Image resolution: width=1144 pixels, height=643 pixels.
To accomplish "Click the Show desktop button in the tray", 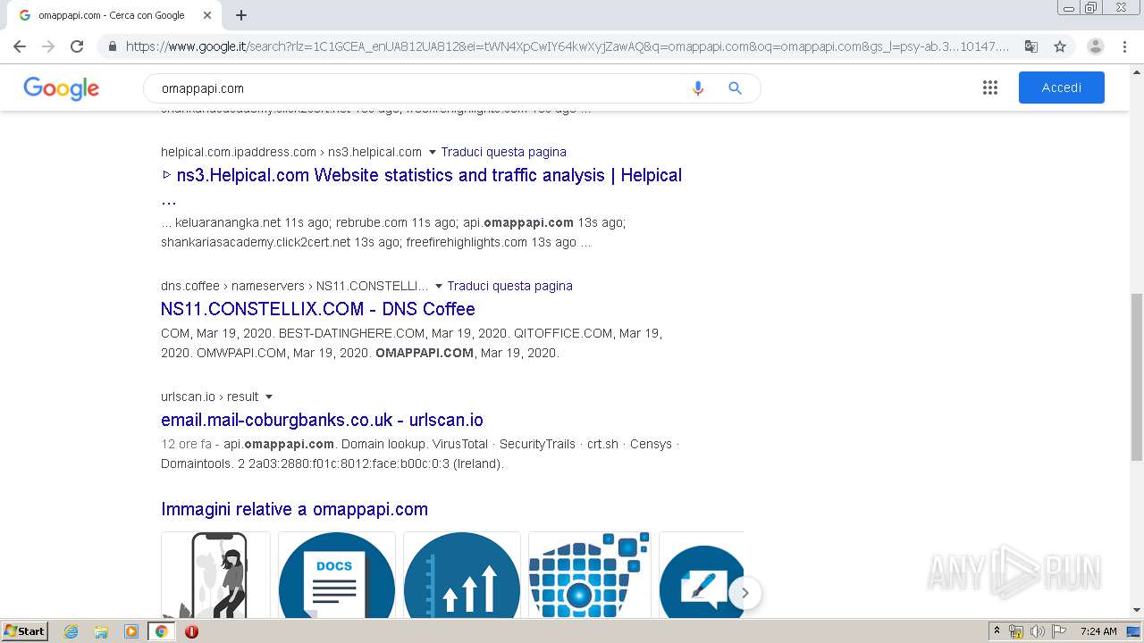I will click(1134, 631).
